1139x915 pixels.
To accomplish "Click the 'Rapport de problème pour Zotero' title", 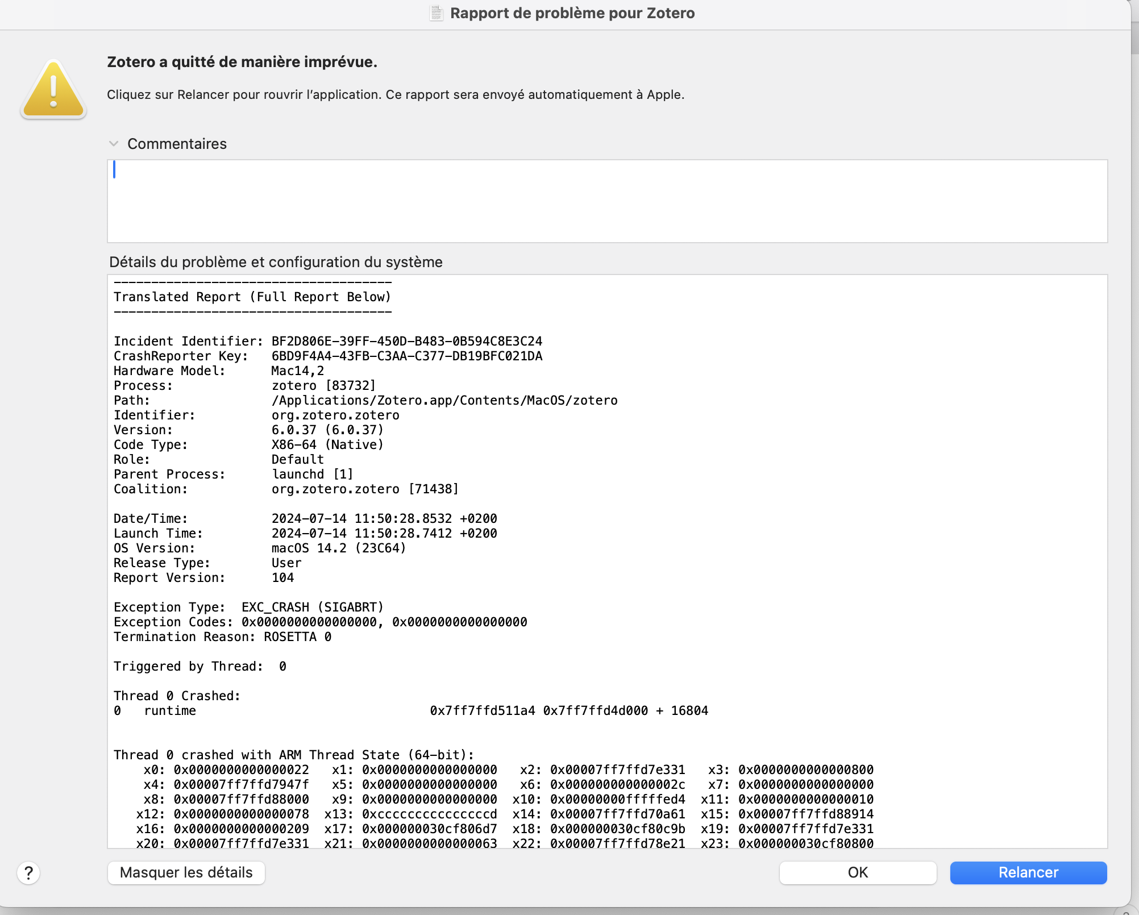I will click(x=572, y=13).
